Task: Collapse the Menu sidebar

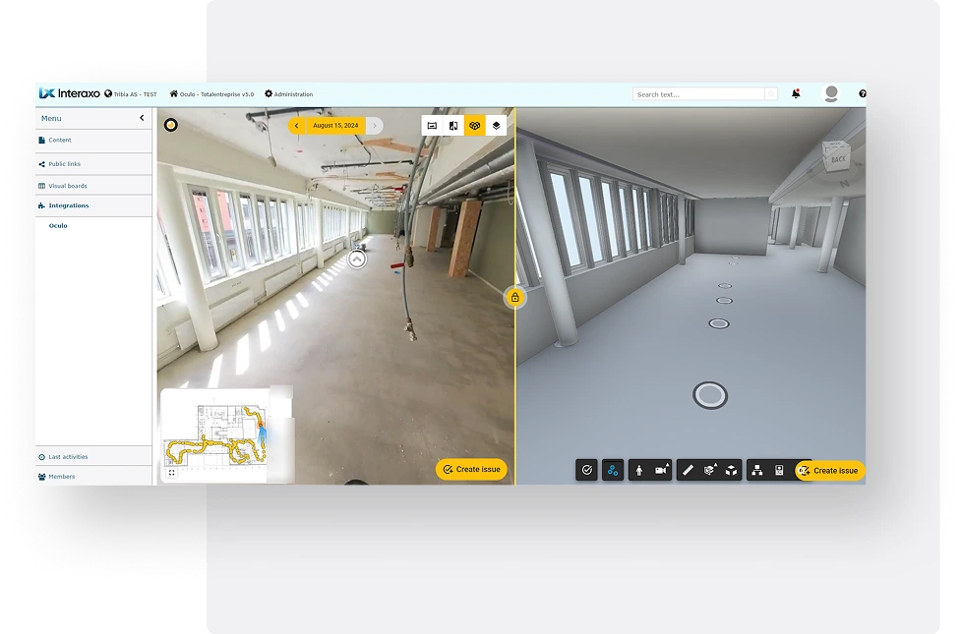Action: pos(142,118)
